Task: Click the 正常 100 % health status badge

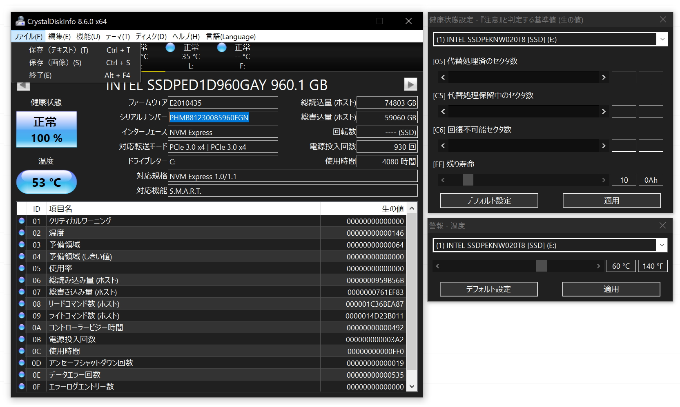Action: pyautogui.click(x=46, y=129)
